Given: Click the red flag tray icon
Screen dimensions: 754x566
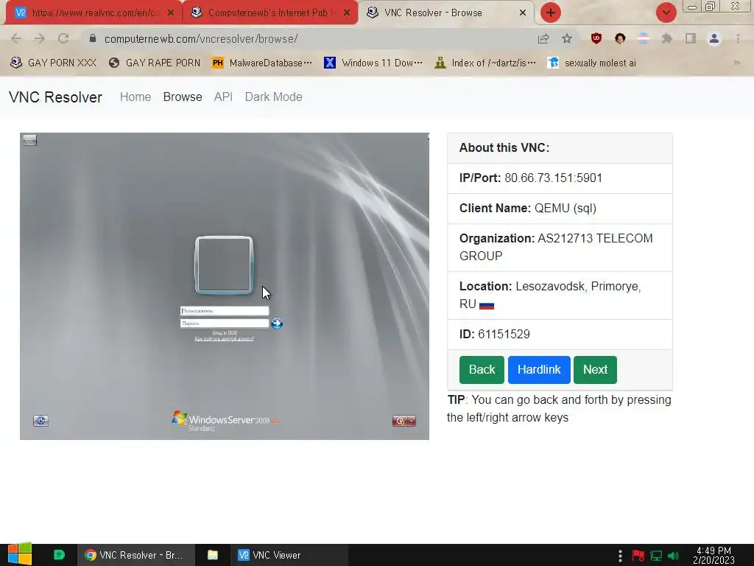Looking at the screenshot, I should pos(638,556).
